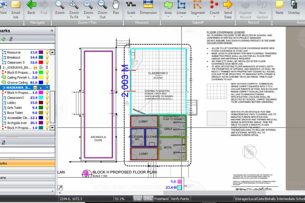Click the Girls Toilet value 9.4

coord(35,107)
